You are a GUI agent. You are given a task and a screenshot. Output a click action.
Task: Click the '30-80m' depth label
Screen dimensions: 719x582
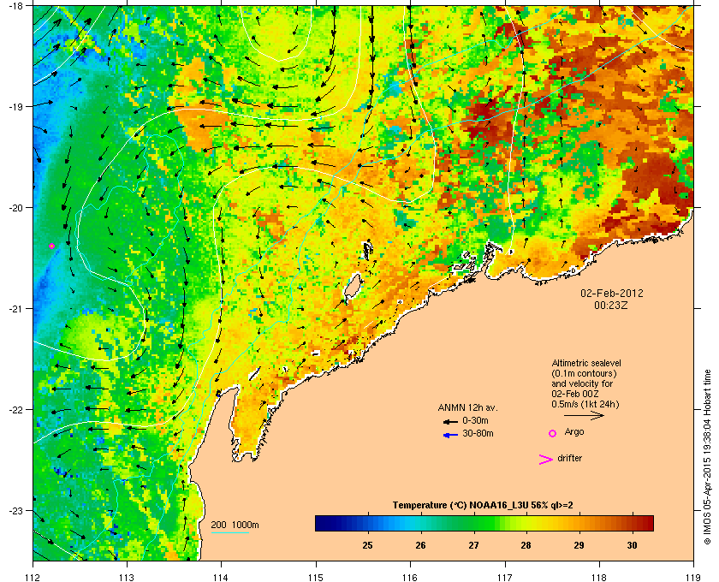coord(478,433)
